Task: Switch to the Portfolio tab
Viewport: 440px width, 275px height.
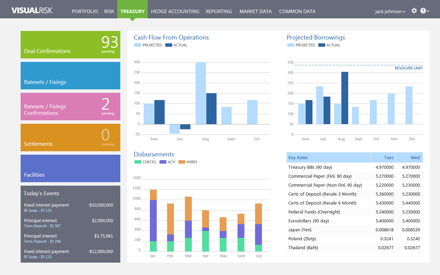Action: pos(85,11)
